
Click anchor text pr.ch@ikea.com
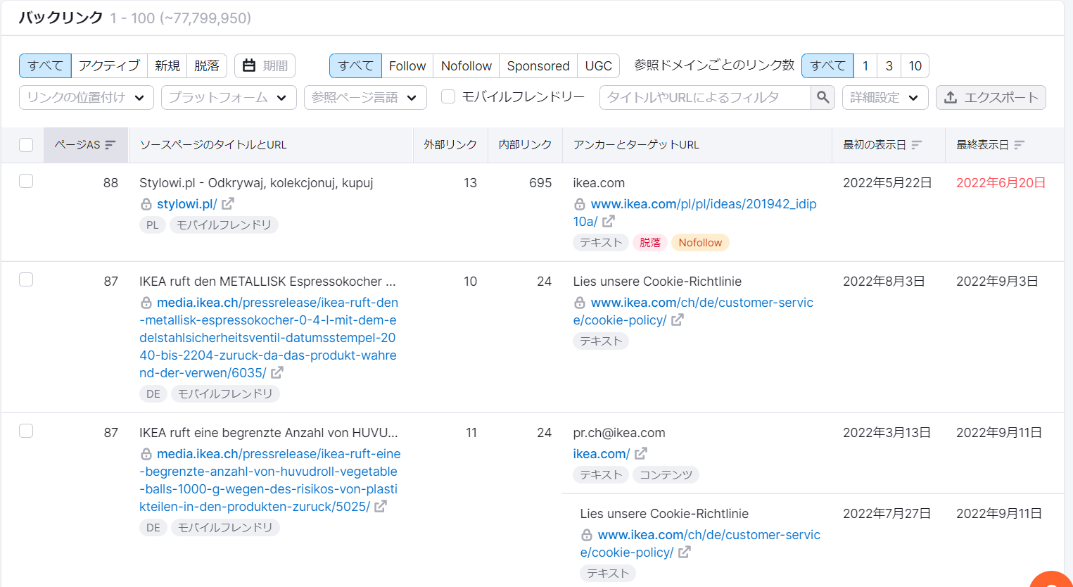[x=619, y=432]
